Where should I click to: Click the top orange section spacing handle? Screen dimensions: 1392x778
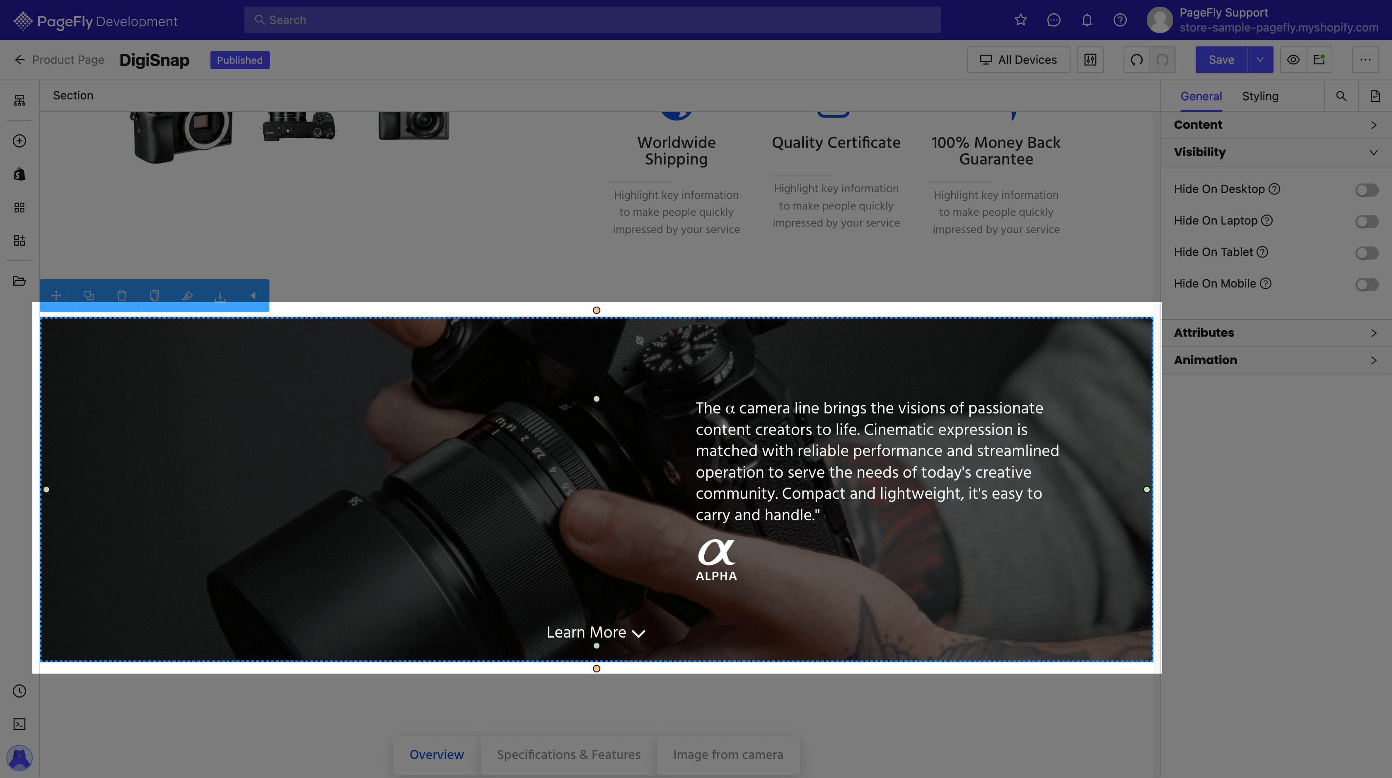coord(597,310)
